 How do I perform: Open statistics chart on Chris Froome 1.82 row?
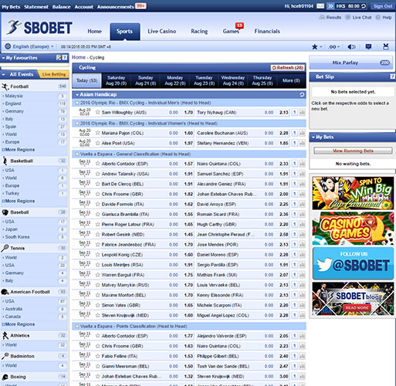pyautogui.click(x=302, y=194)
